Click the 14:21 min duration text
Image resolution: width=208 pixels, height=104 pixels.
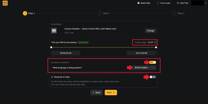(69, 33)
